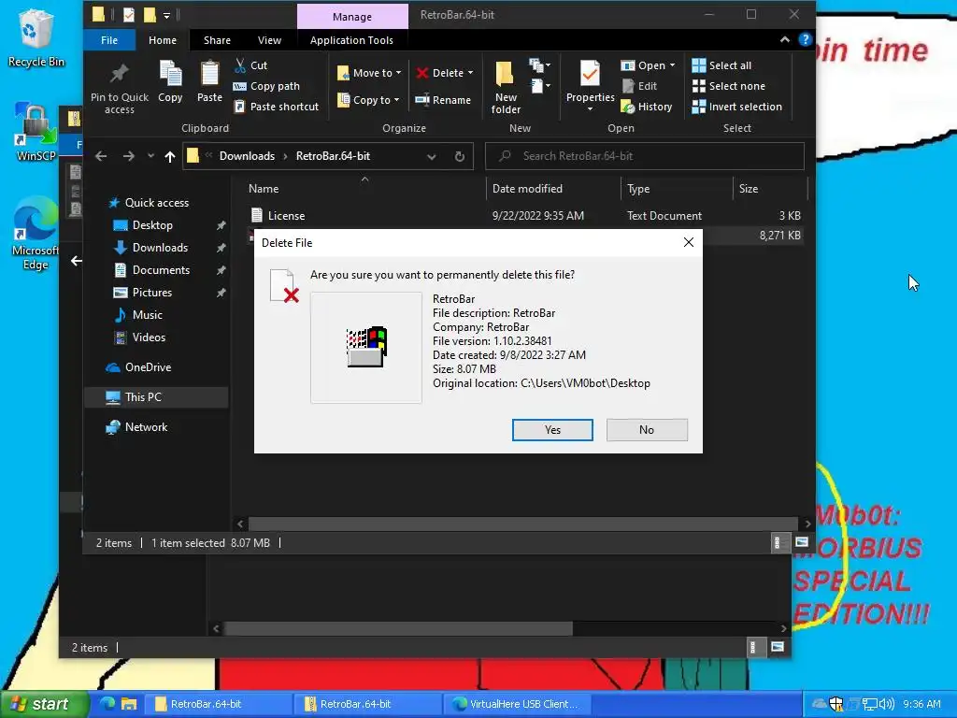957x718 pixels.
Task: Refresh the RetroBar.64-bit folder view
Action: 460,156
